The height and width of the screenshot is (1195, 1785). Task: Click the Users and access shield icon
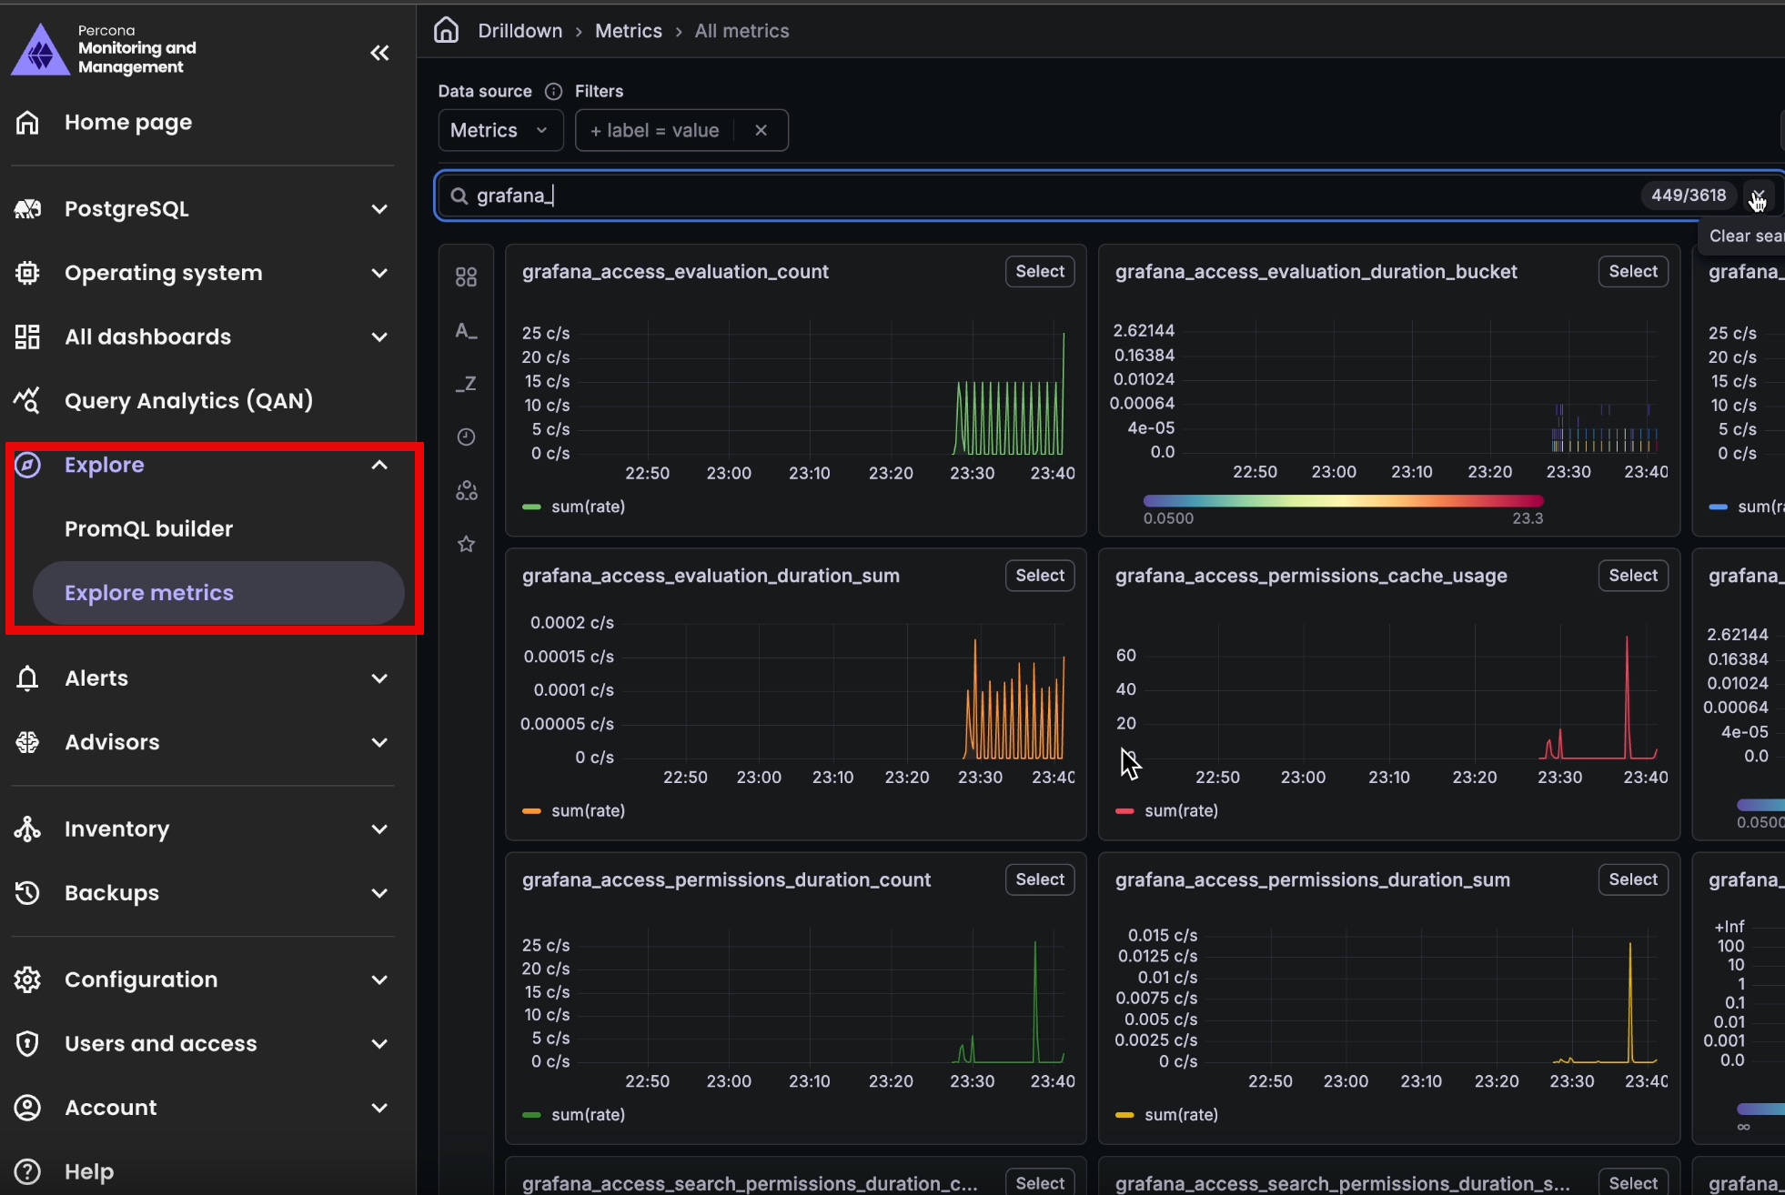(x=27, y=1043)
